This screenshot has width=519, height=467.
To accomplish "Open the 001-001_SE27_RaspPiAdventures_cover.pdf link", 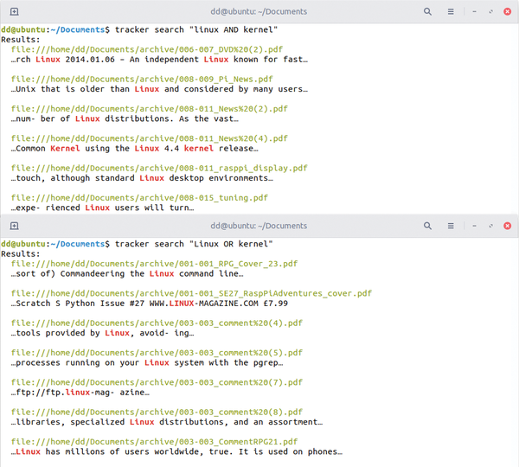I will point(191,293).
